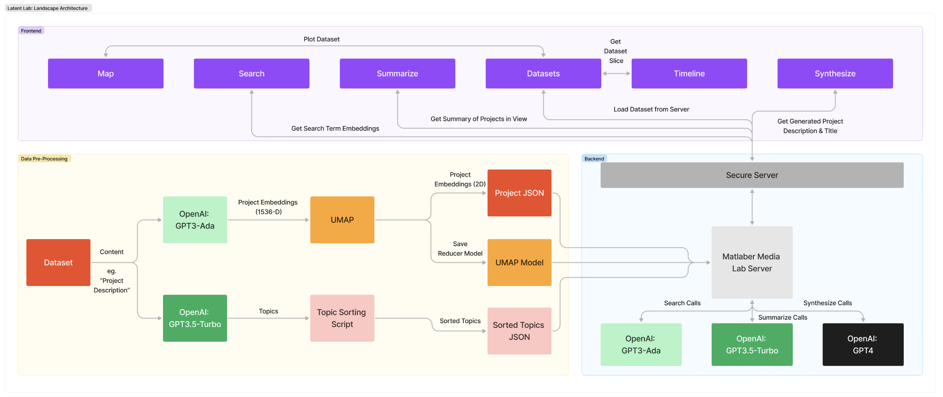Click the red Project JSON box

click(519, 193)
